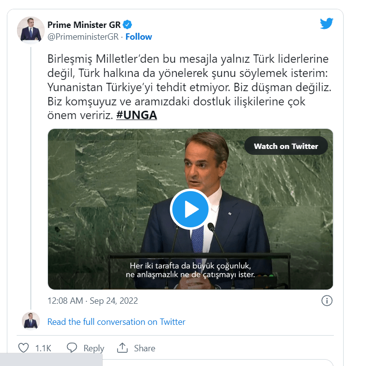Follow the Prime Minister GR account
The image size is (374, 366).
pyautogui.click(x=139, y=37)
